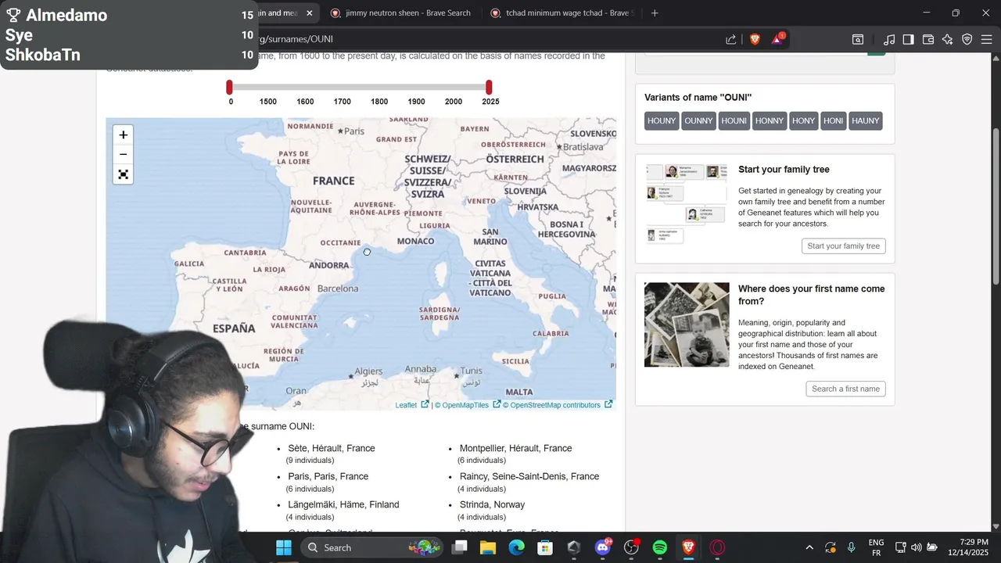Open the Leaflet attribution link
This screenshot has height=563, width=1001.
click(x=406, y=405)
